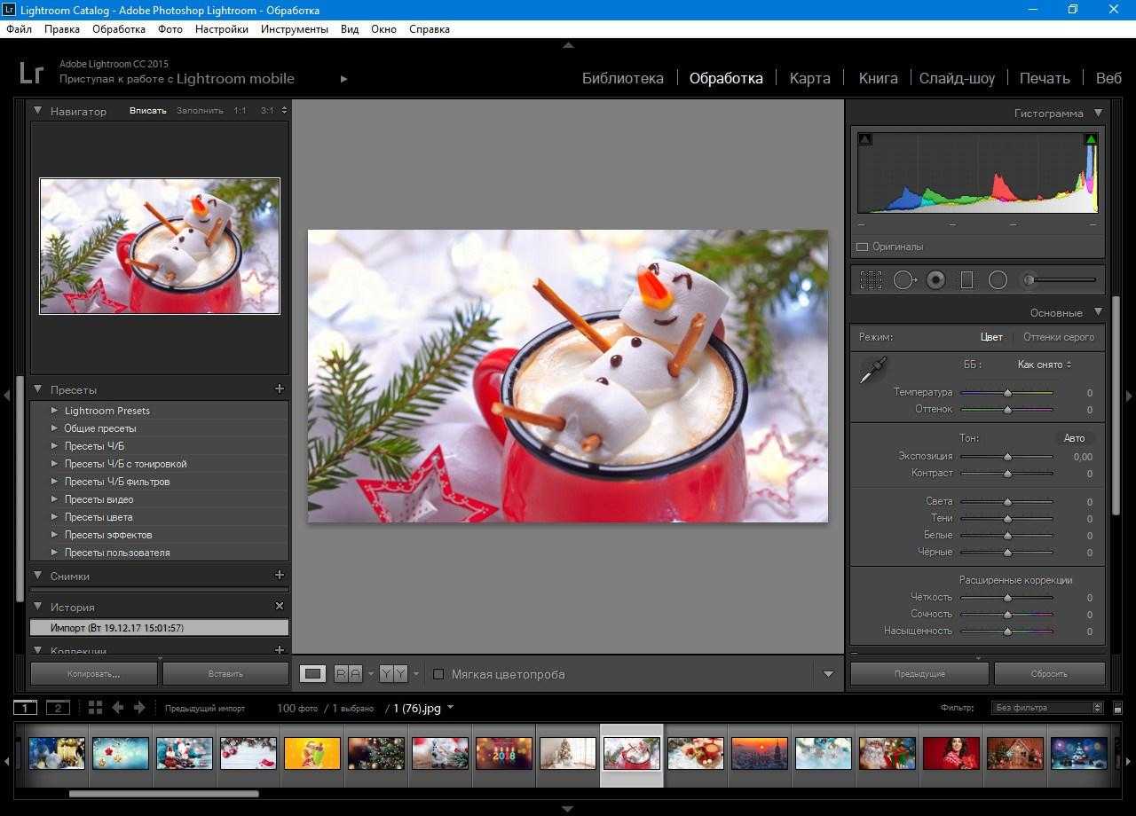Hide the top module picker panel arrow
This screenshot has width=1136, height=816.
coord(568,44)
